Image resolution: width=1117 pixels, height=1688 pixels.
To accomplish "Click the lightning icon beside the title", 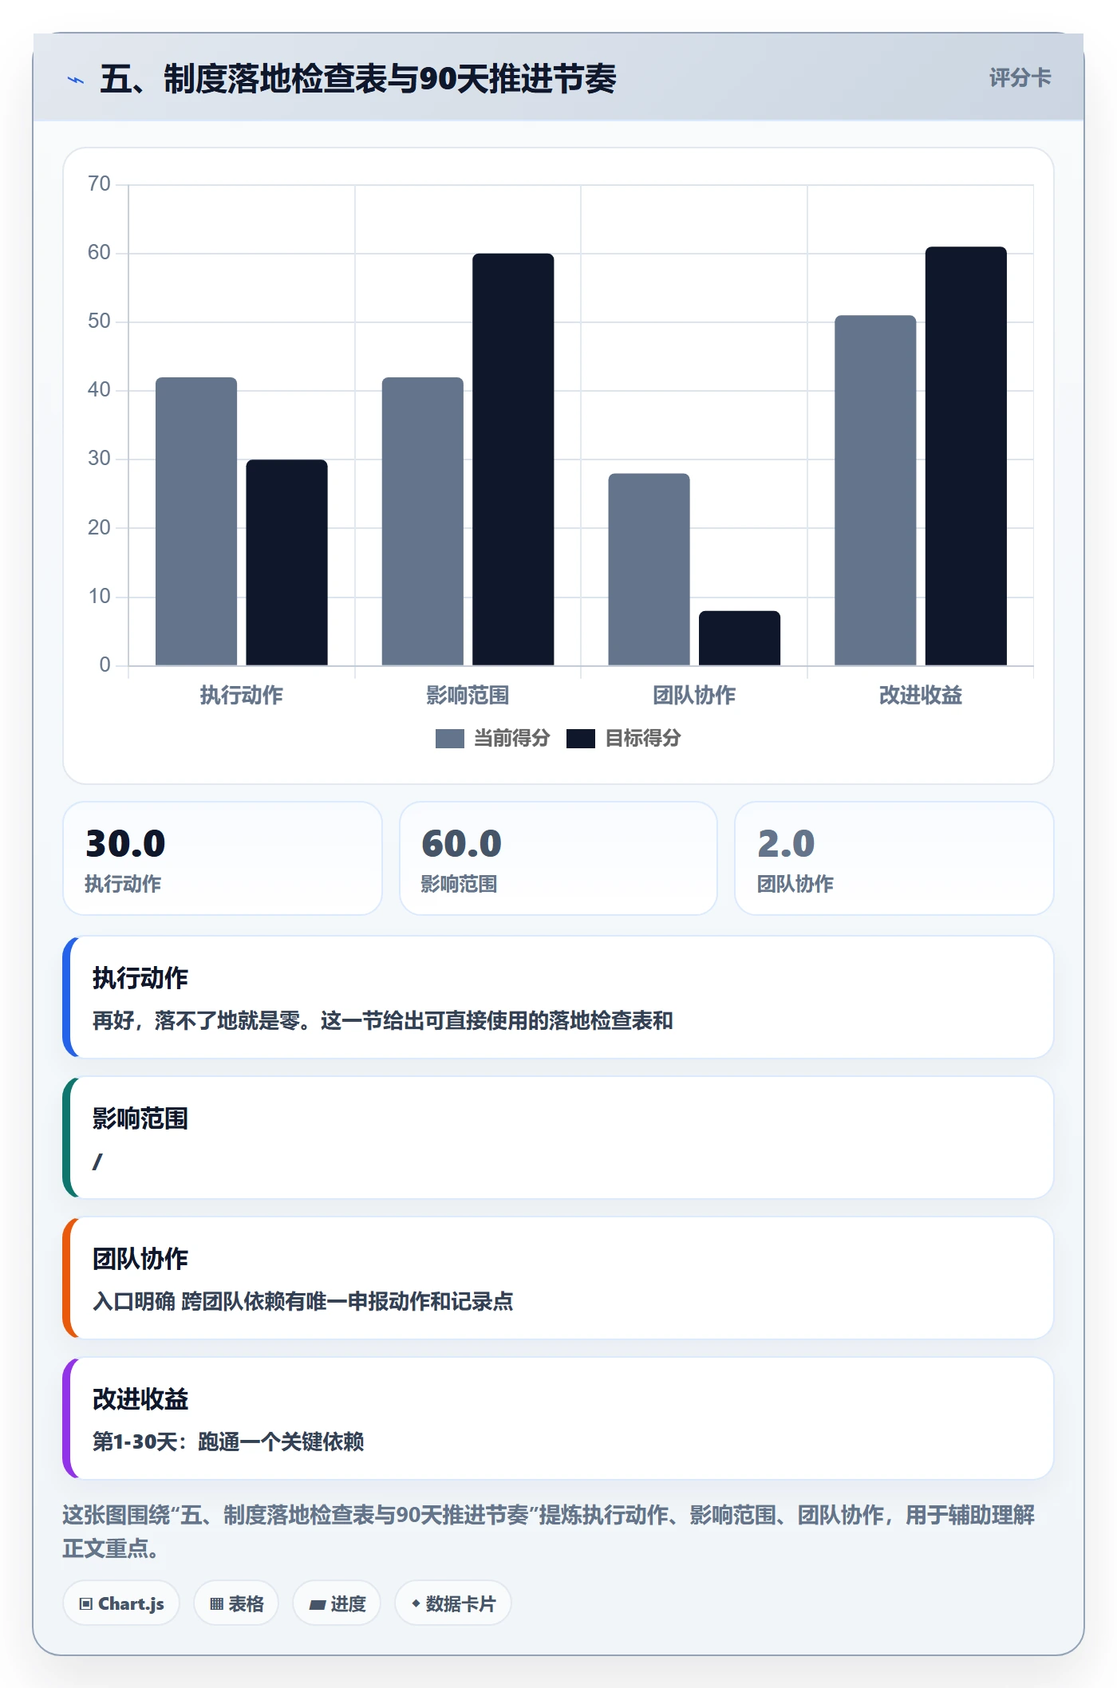I will 75,80.
